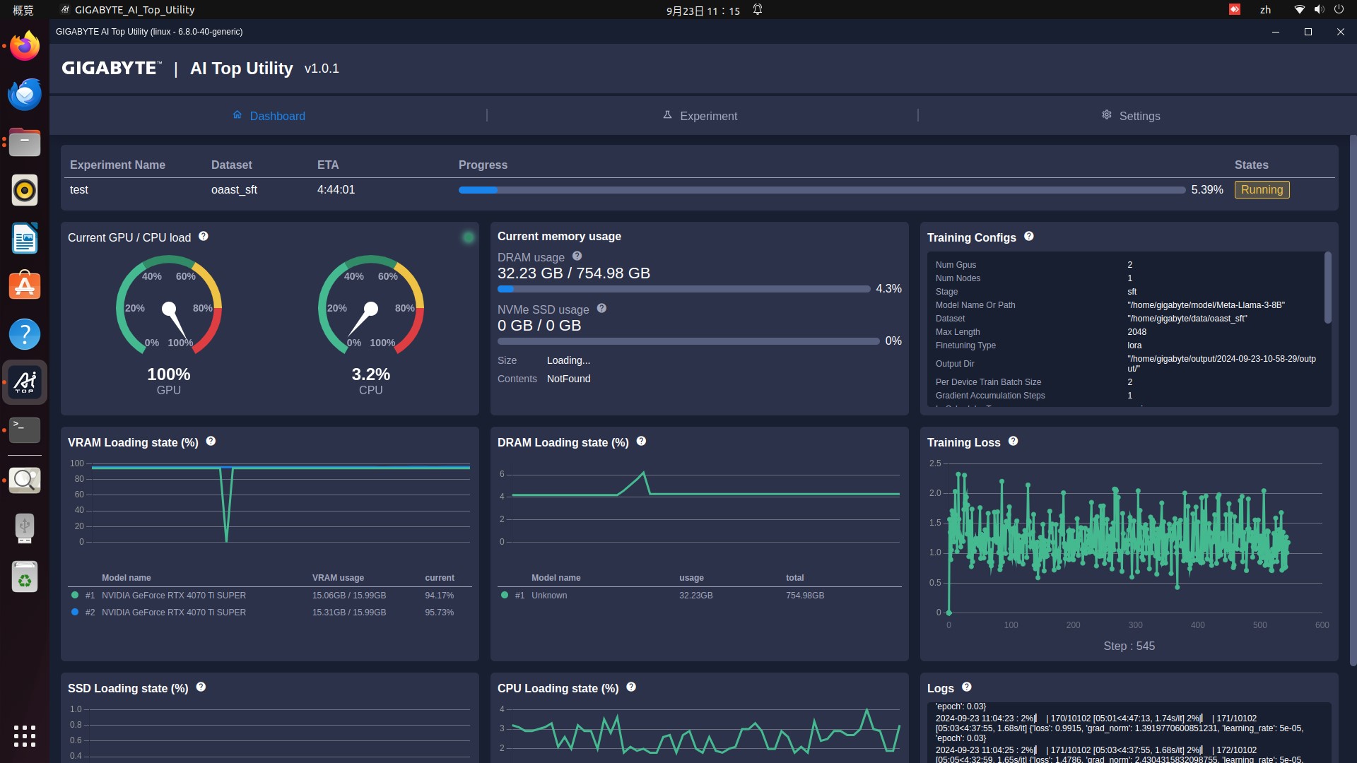Click the Max Length value 2048

click(x=1136, y=332)
